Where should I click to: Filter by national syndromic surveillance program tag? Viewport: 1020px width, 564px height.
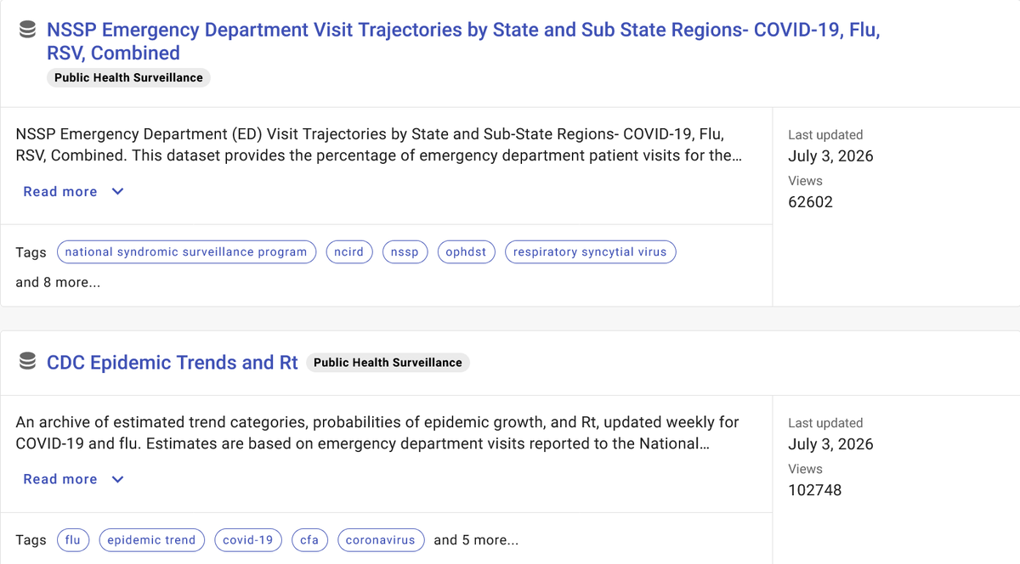pyautogui.click(x=186, y=252)
